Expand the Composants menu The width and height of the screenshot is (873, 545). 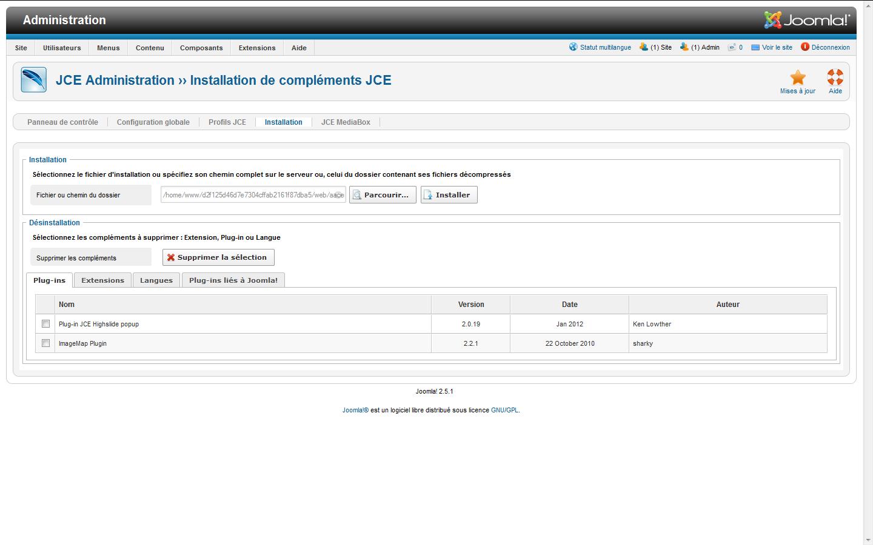coord(201,48)
